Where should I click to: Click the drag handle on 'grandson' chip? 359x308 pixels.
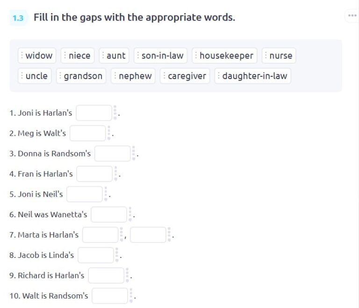click(60, 76)
